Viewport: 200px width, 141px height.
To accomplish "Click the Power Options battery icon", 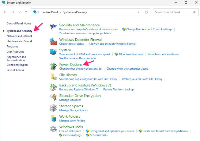I will (53, 66).
